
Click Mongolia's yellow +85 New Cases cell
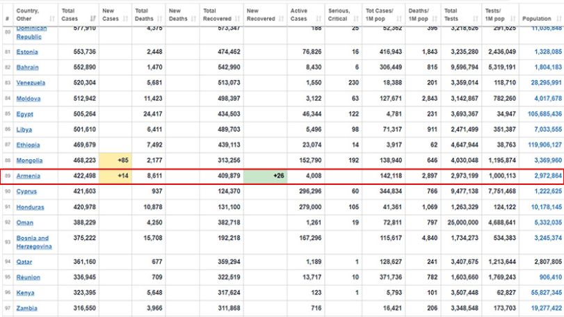[x=115, y=161]
